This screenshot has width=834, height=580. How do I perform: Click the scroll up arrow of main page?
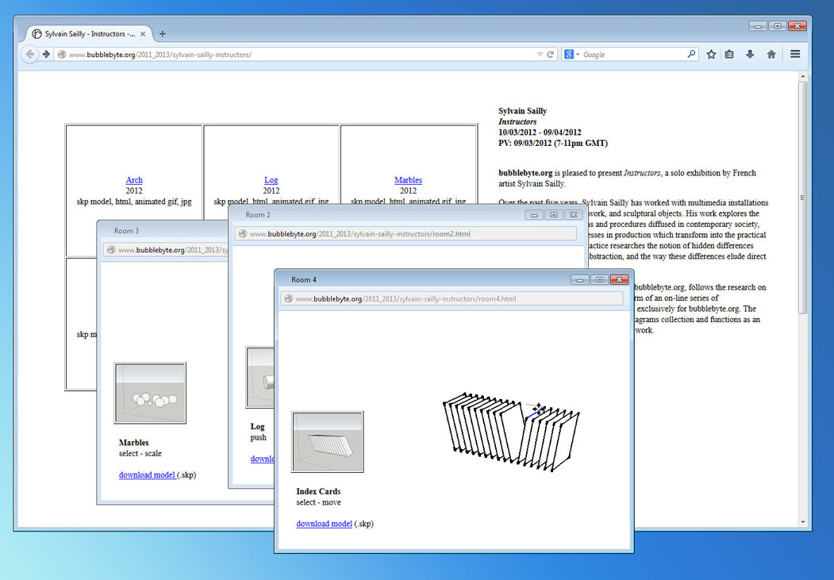[x=802, y=77]
